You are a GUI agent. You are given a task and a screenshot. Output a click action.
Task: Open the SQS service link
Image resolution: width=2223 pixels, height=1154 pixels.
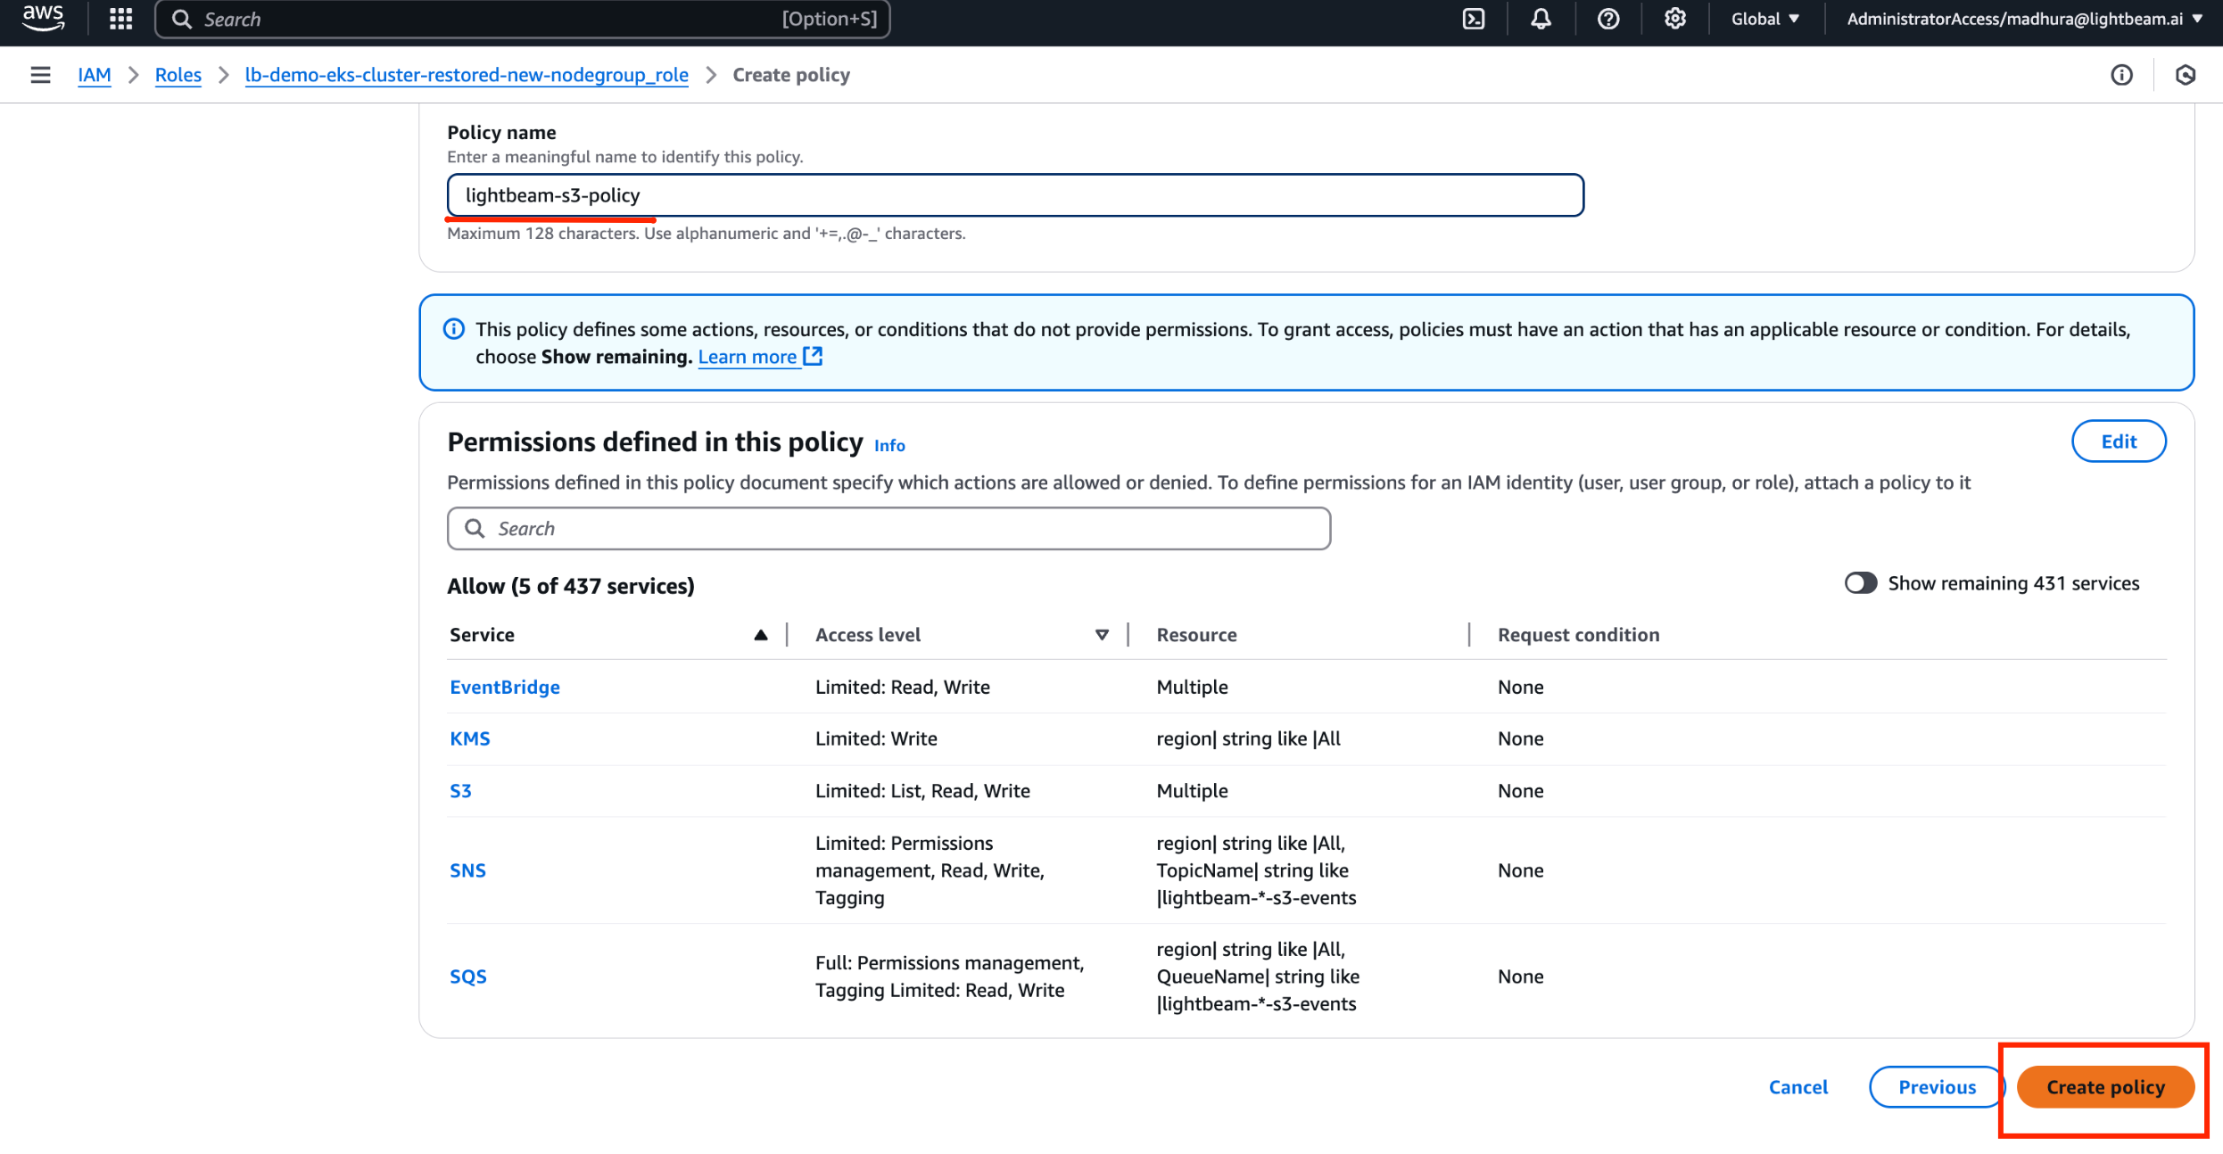468,977
